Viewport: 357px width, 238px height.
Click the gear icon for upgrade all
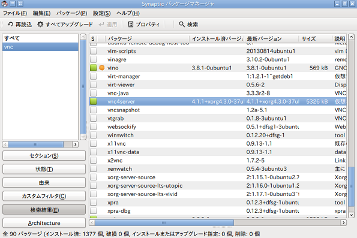click(40, 24)
